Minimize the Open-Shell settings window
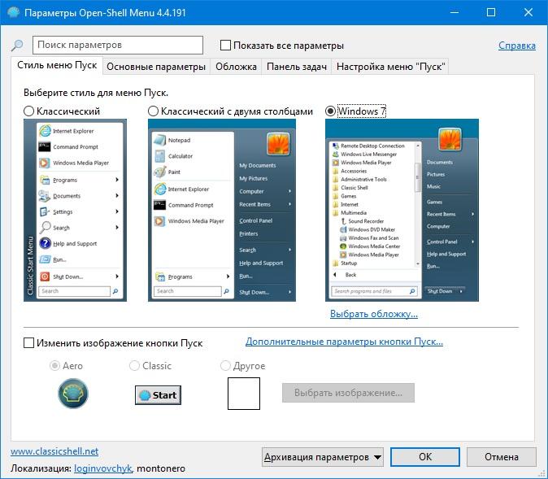This screenshot has height=479, width=548. pos(454,12)
